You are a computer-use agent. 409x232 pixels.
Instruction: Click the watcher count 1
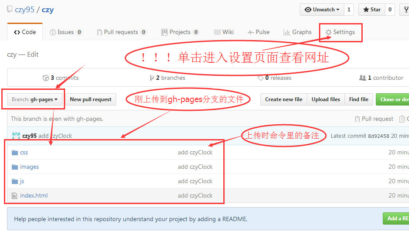[349, 10]
